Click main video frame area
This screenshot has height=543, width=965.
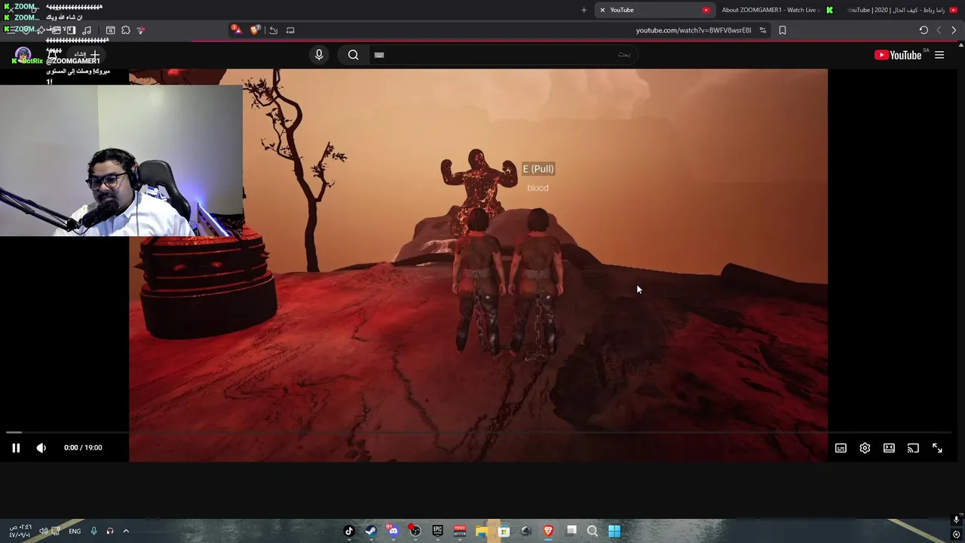478,265
